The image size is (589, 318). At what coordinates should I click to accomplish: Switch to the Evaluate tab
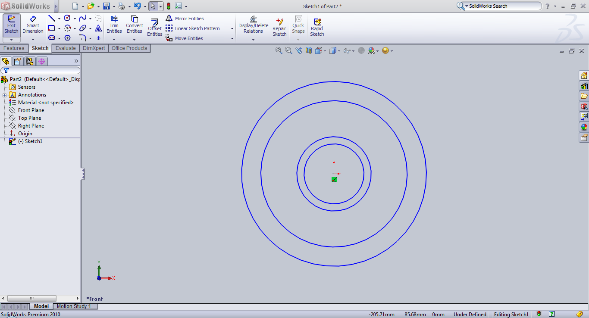66,48
